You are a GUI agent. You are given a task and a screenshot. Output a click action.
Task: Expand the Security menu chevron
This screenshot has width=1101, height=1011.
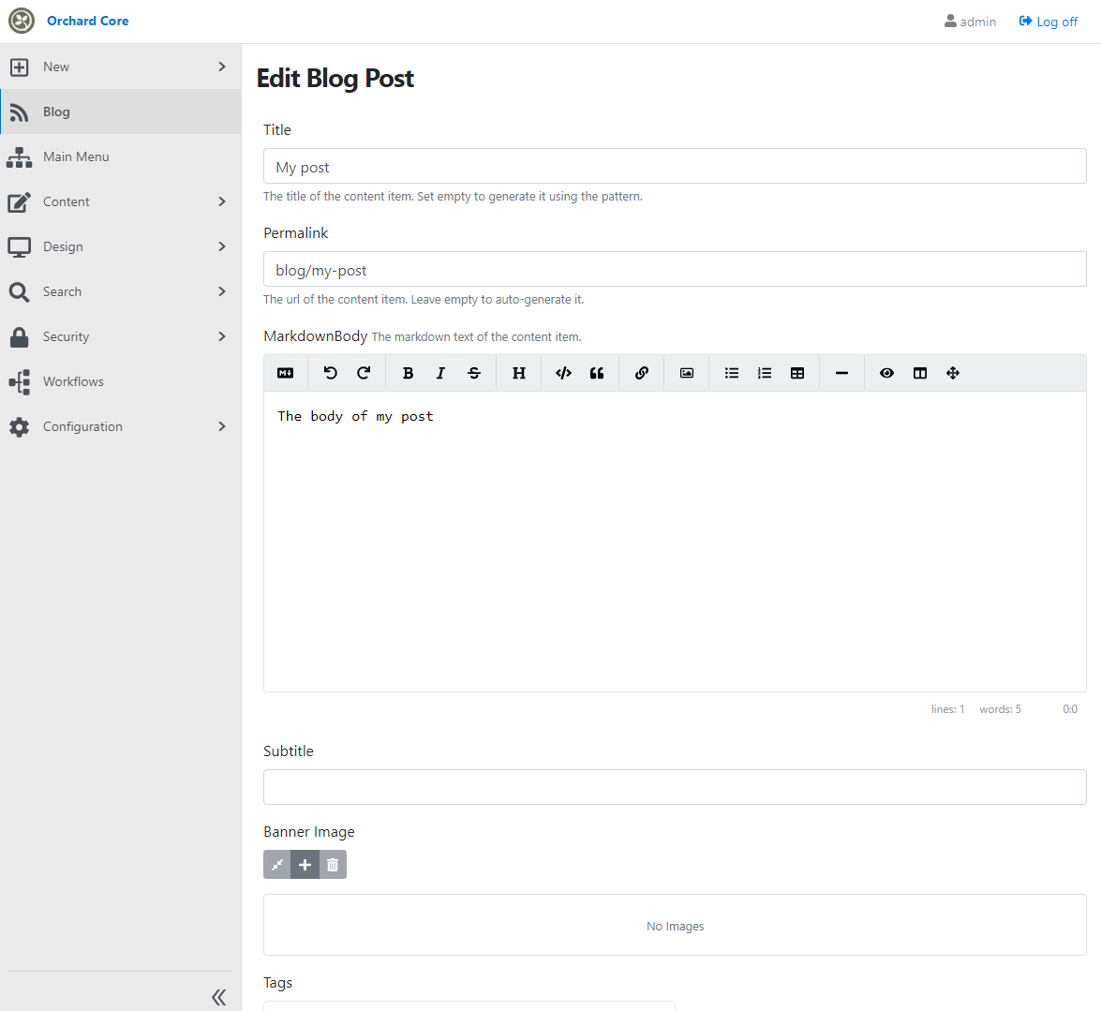tap(222, 336)
